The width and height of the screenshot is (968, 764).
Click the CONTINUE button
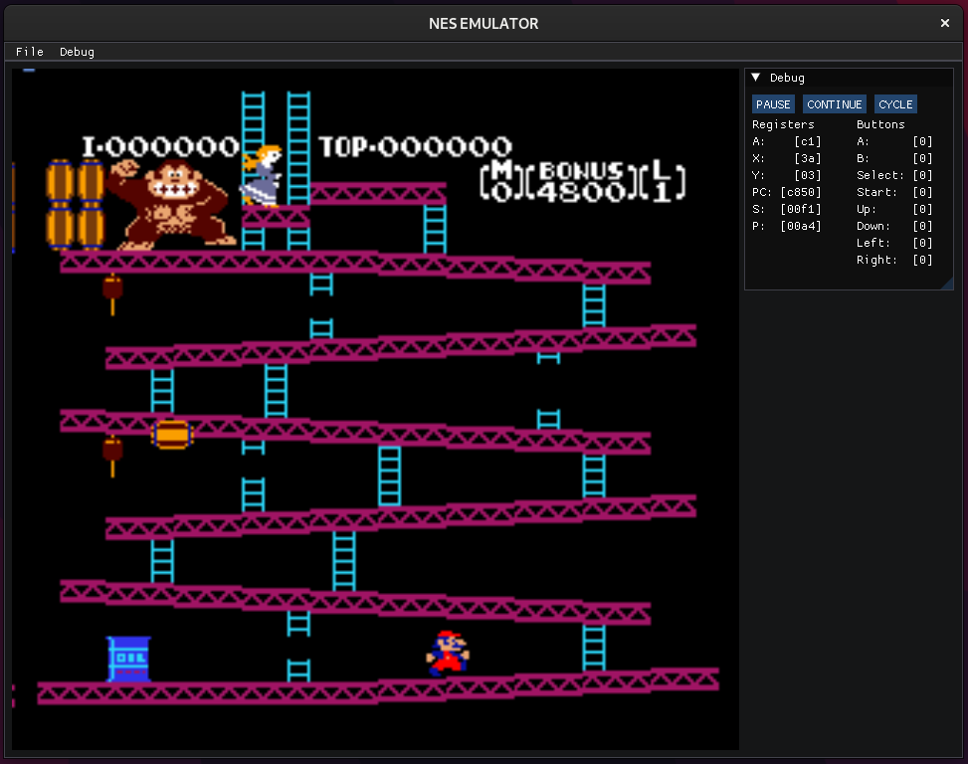pos(834,104)
